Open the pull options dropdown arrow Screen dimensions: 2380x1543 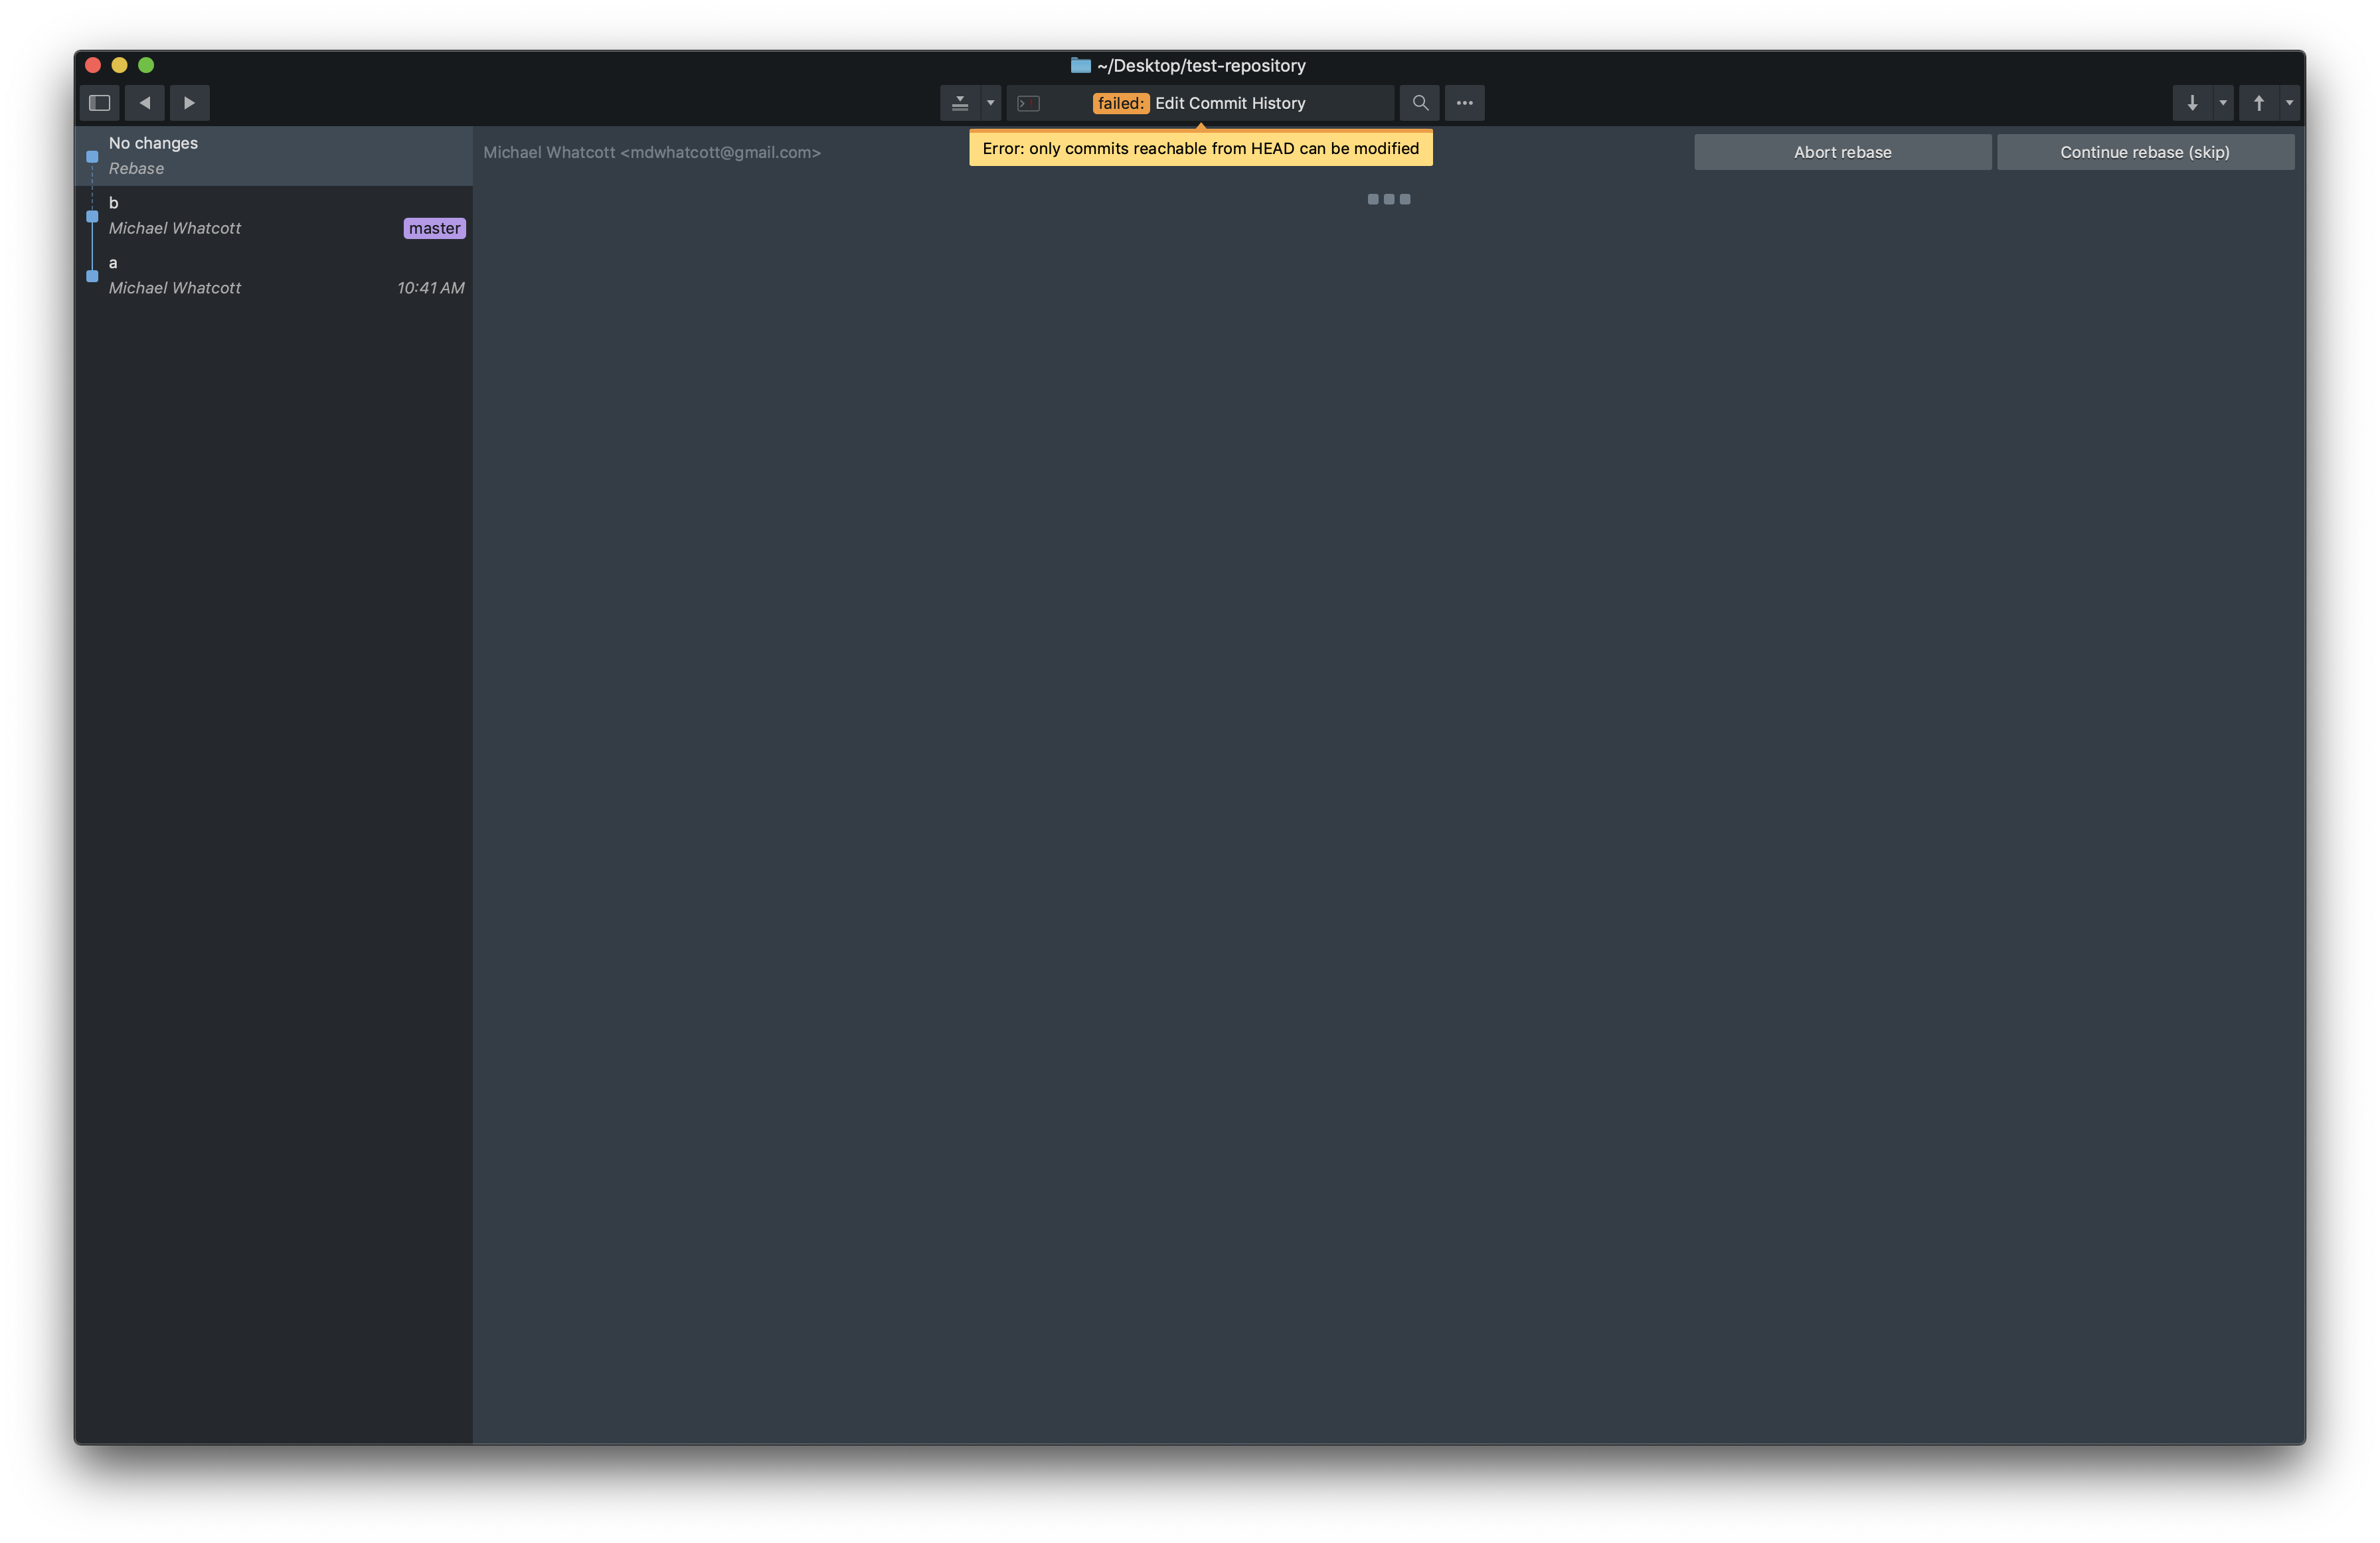point(2221,102)
